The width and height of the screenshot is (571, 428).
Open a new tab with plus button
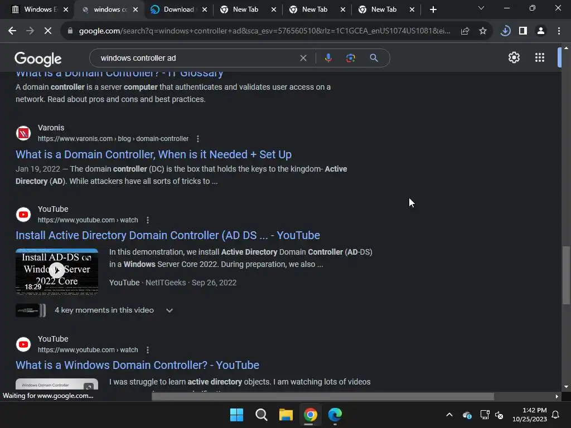pyautogui.click(x=433, y=10)
